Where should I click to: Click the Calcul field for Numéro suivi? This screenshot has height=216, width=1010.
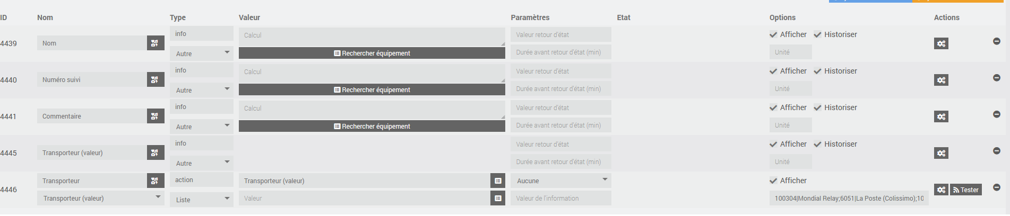(x=372, y=73)
